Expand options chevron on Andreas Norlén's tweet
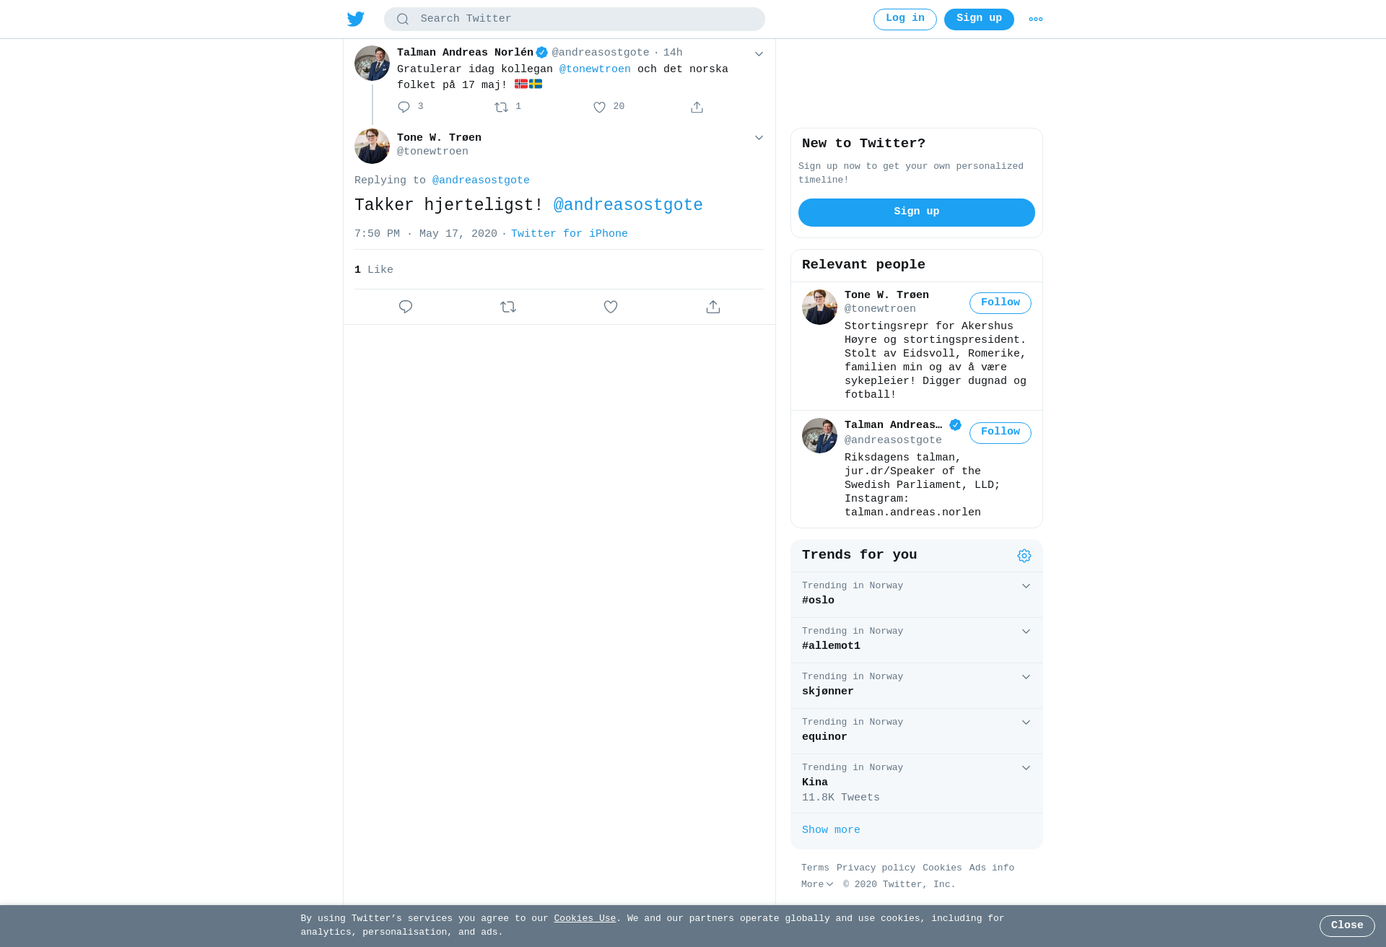Screen dimensions: 1386x947 (759, 54)
